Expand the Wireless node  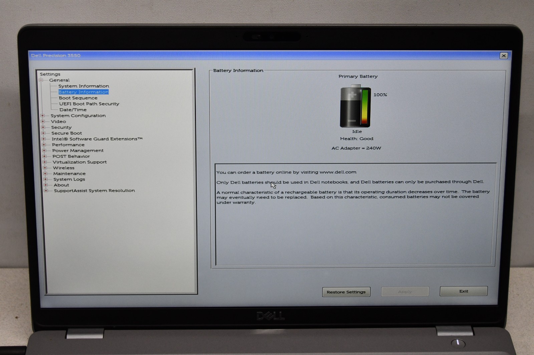(45, 168)
